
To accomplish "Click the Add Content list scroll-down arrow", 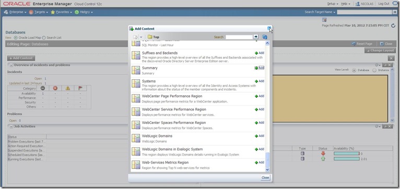I will [267, 170].
